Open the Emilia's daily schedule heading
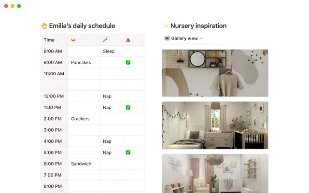Screen dimensions: 309x193 coord(82,26)
